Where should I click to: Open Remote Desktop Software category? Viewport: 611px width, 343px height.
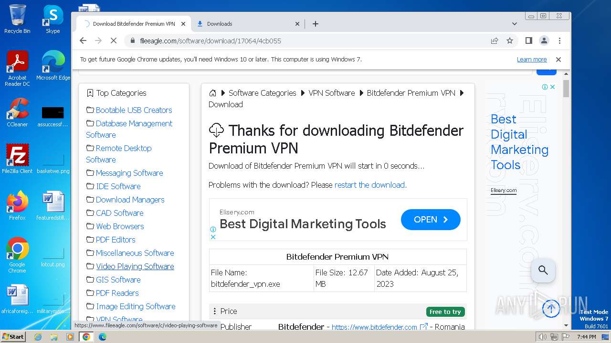(119, 154)
